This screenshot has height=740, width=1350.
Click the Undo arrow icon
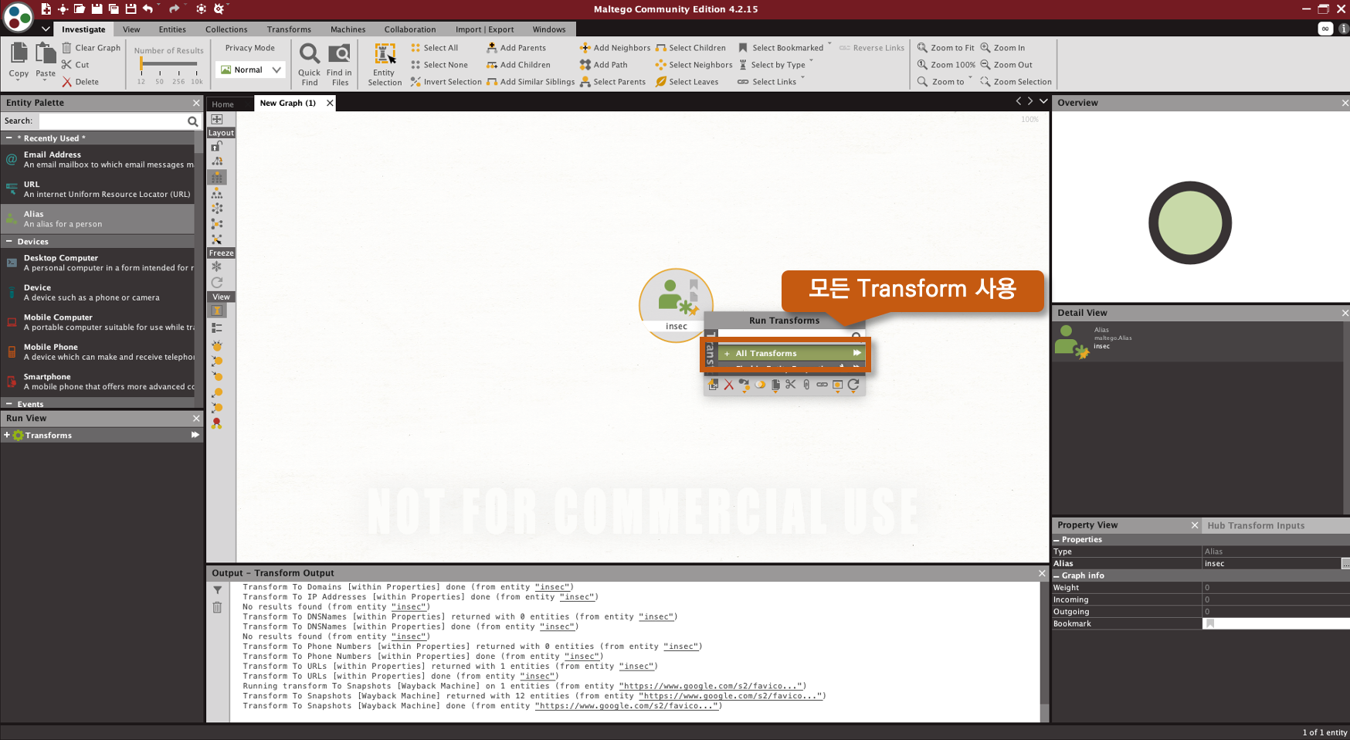(148, 8)
